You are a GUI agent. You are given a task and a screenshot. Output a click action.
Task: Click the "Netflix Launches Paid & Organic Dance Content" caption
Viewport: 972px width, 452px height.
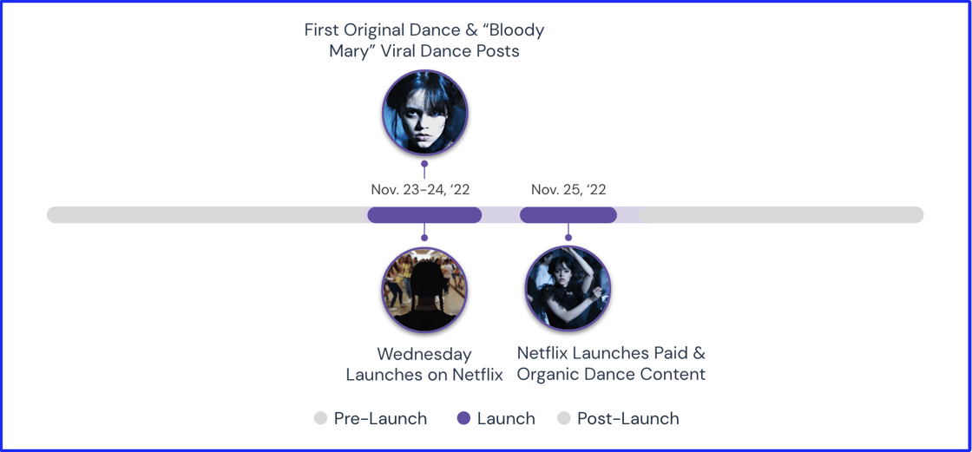(x=611, y=364)
